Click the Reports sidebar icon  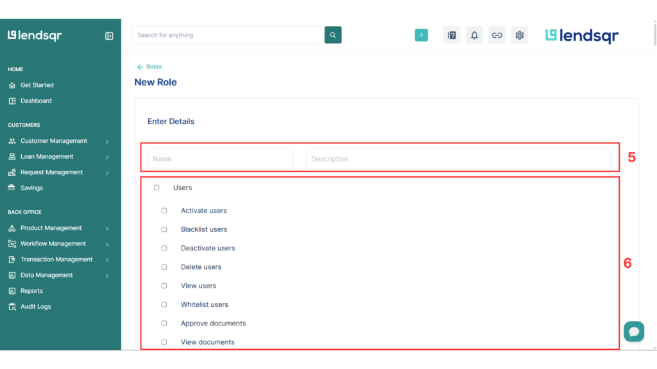[x=13, y=290]
